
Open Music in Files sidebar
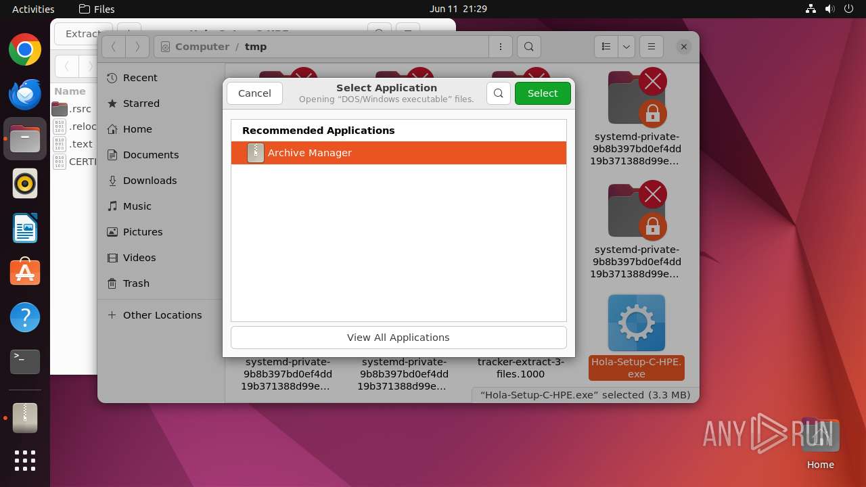click(161, 206)
